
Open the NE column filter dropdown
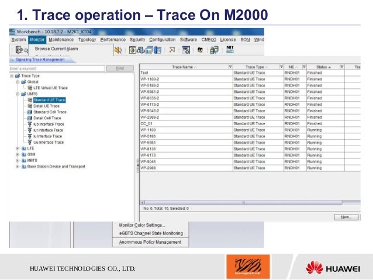pyautogui.click(x=304, y=67)
